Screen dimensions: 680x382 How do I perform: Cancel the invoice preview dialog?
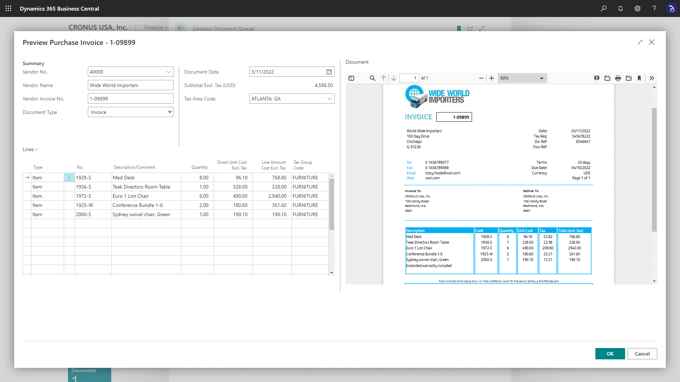tap(642, 354)
